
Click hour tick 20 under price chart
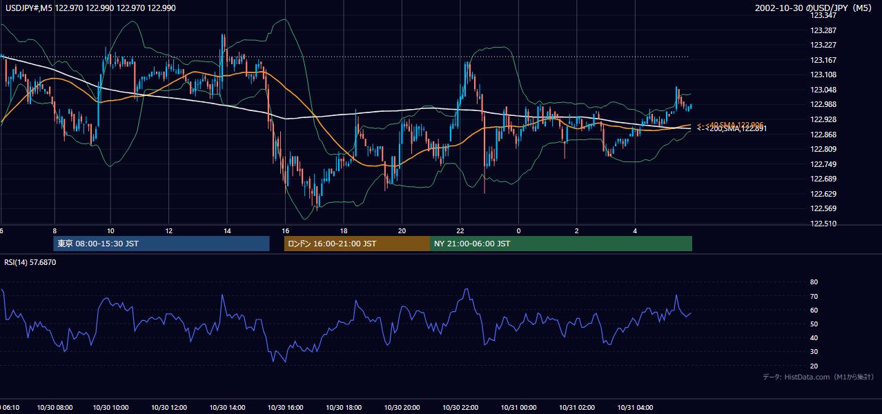tap(402, 231)
